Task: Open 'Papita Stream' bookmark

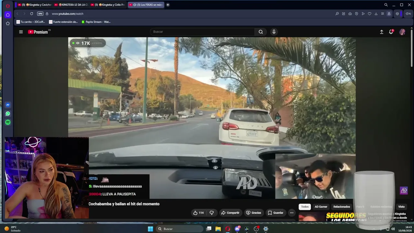Action: tap(96, 22)
